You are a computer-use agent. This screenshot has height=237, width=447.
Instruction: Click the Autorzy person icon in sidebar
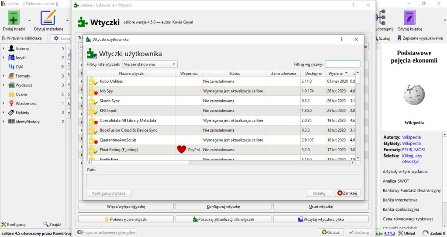point(11,48)
